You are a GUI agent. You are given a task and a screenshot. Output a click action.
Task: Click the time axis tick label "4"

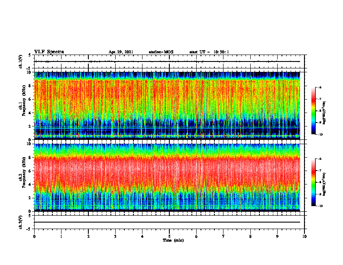142,236
